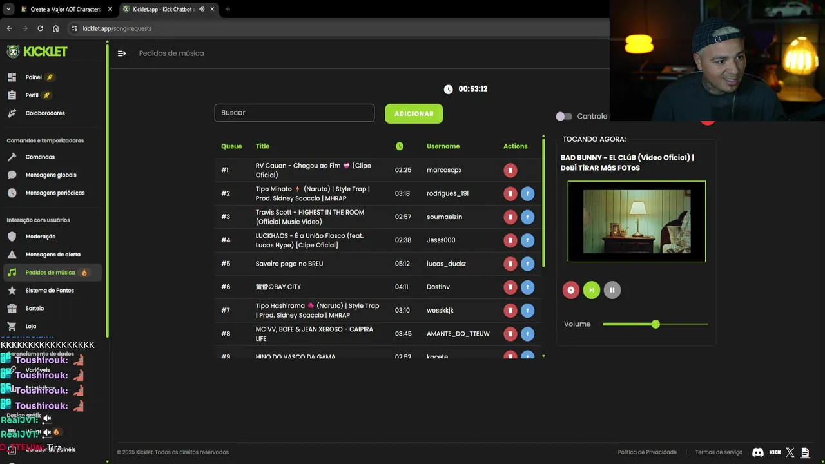Click the Loja cart icon
This screenshot has width=825, height=464.
click(x=12, y=327)
